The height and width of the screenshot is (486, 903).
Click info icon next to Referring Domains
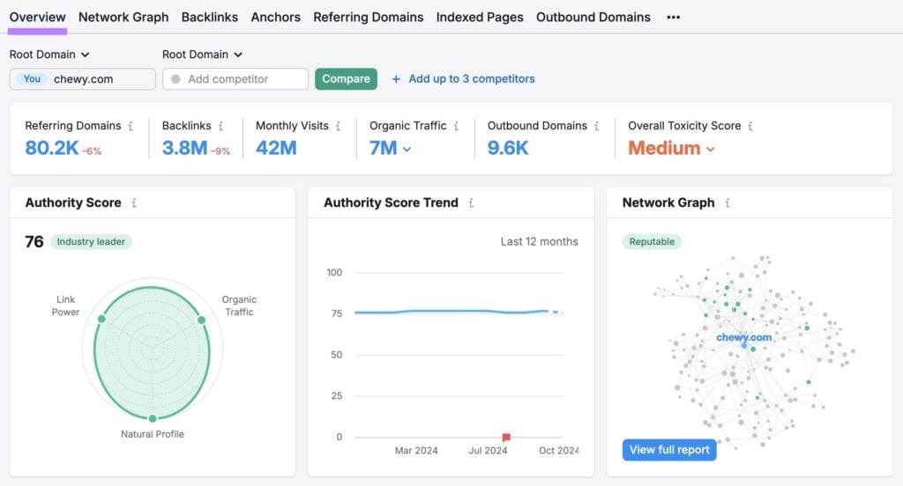click(x=131, y=126)
